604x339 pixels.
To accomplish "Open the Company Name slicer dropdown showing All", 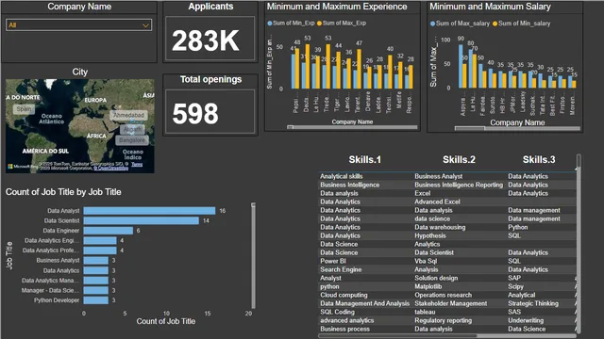I will (x=79, y=25).
